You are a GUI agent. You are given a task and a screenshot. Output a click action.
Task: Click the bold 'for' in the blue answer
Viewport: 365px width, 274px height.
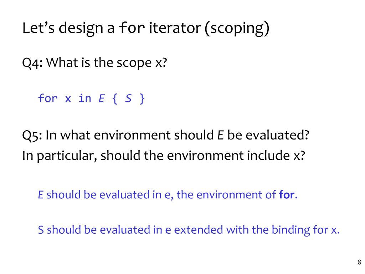tap(287, 194)
